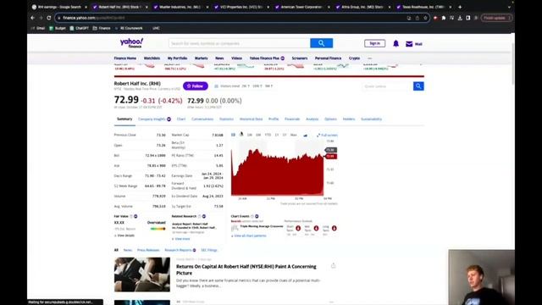Viewport: 542px width, 305px height.
Task: Switch to the Analysis tab
Action: pos(312,119)
